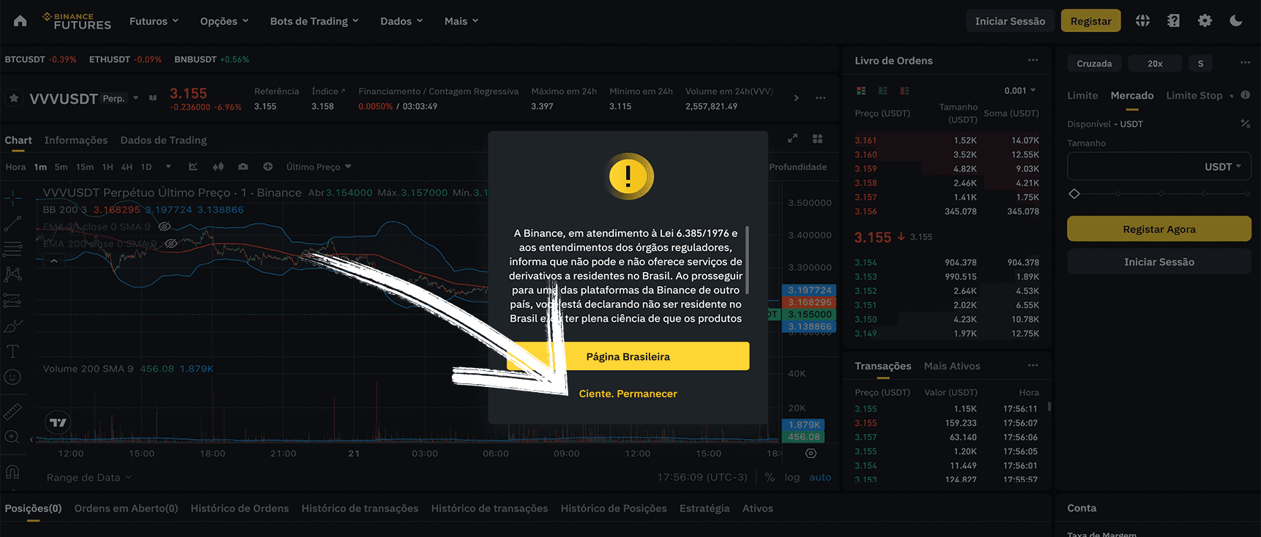This screenshot has width=1261, height=537.
Task: Collapse the indicator legend chevron
Action: pyautogui.click(x=54, y=260)
